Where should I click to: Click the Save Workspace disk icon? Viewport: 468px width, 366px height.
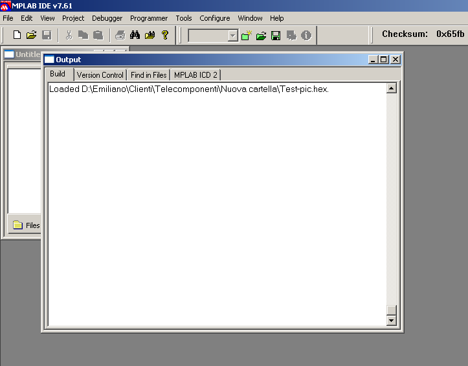point(276,36)
